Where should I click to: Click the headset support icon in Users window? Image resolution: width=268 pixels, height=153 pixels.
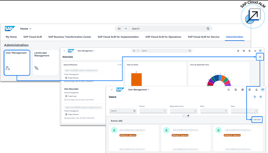(236, 89)
